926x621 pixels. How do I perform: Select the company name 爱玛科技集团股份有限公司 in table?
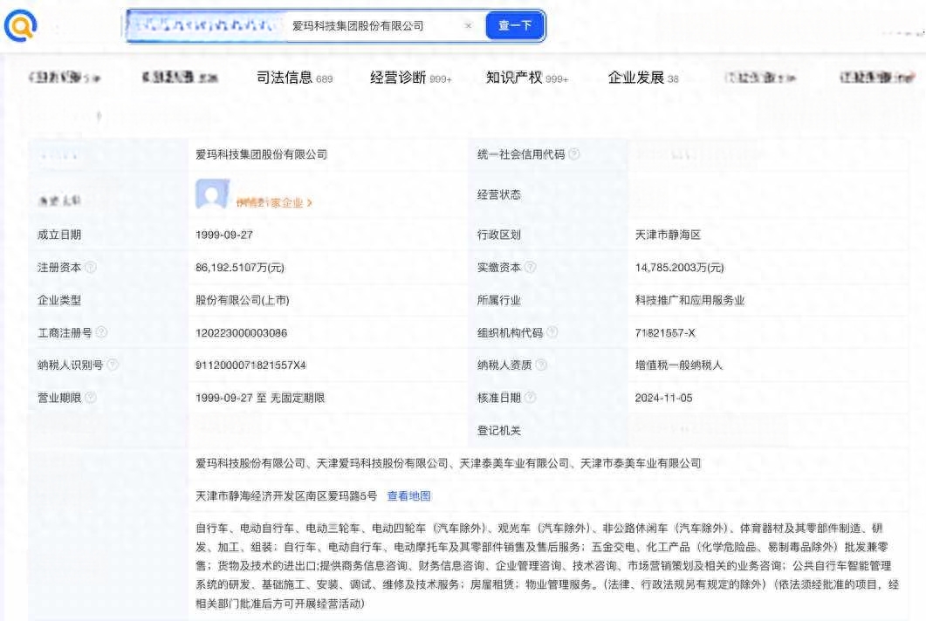click(261, 154)
